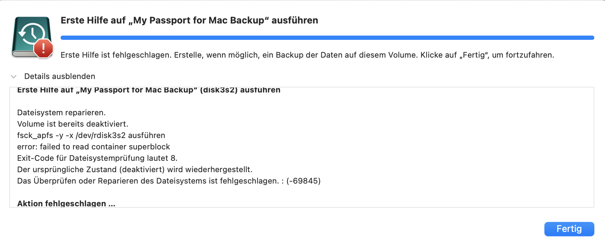
Task: Click the "Der ursprüngliche Zustand" log line
Action: (135, 170)
